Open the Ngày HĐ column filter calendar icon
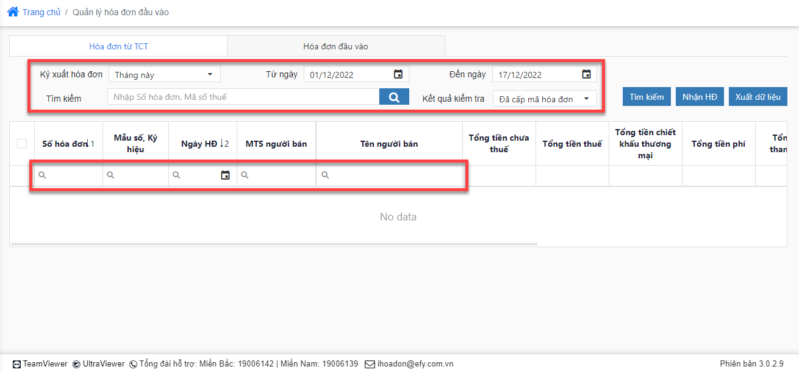Screen dimensions: 799x372 tap(225, 175)
